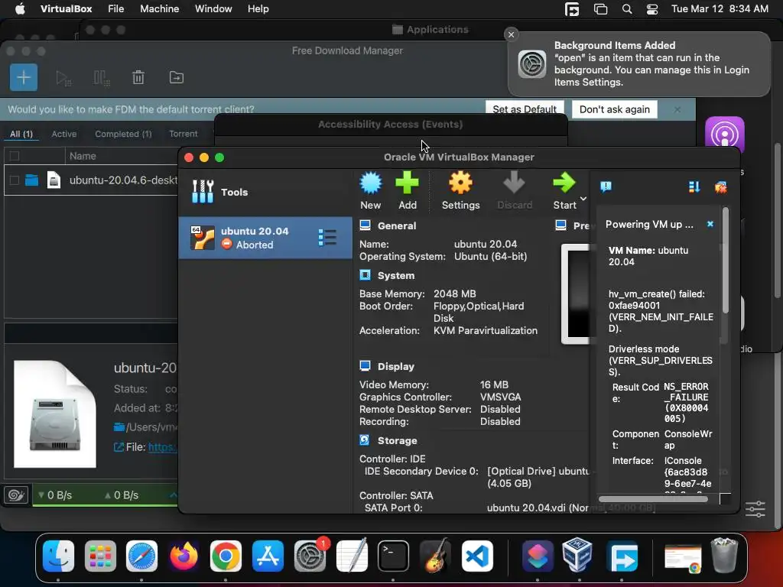
Task: Open Visual Studio Code from the Dock
Action: pos(477,556)
